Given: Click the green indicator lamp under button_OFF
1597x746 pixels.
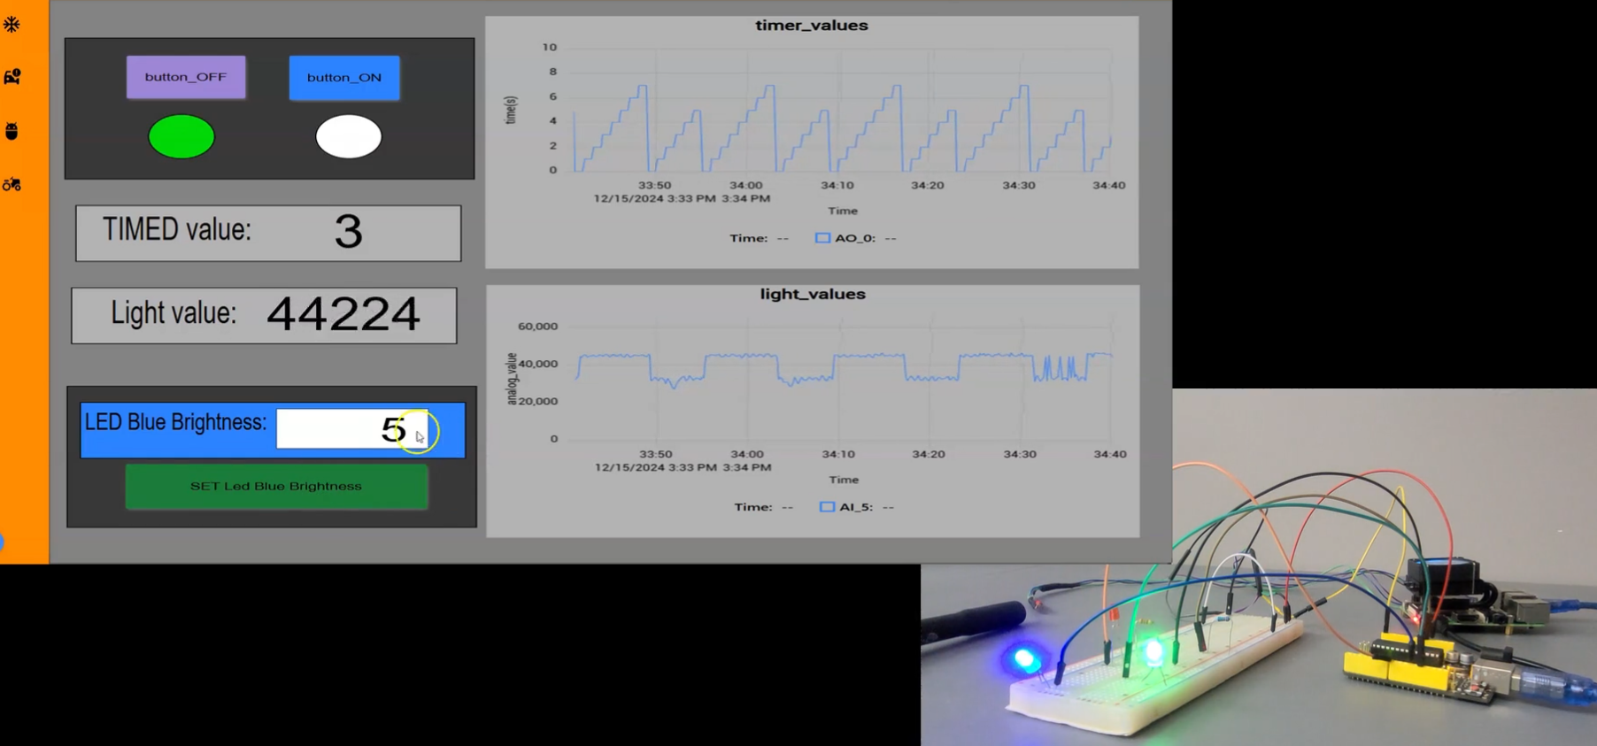Looking at the screenshot, I should pos(181,137).
